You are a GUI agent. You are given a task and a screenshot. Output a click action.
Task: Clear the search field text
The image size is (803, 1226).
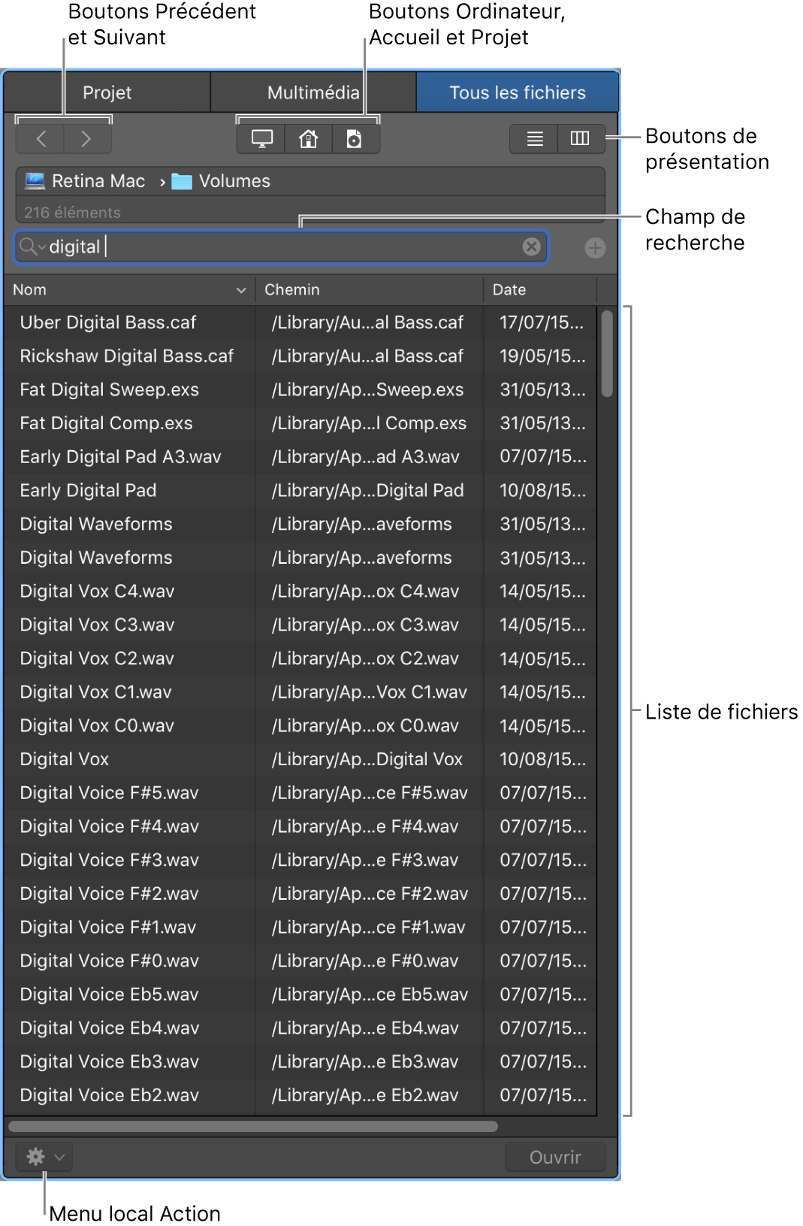point(531,247)
